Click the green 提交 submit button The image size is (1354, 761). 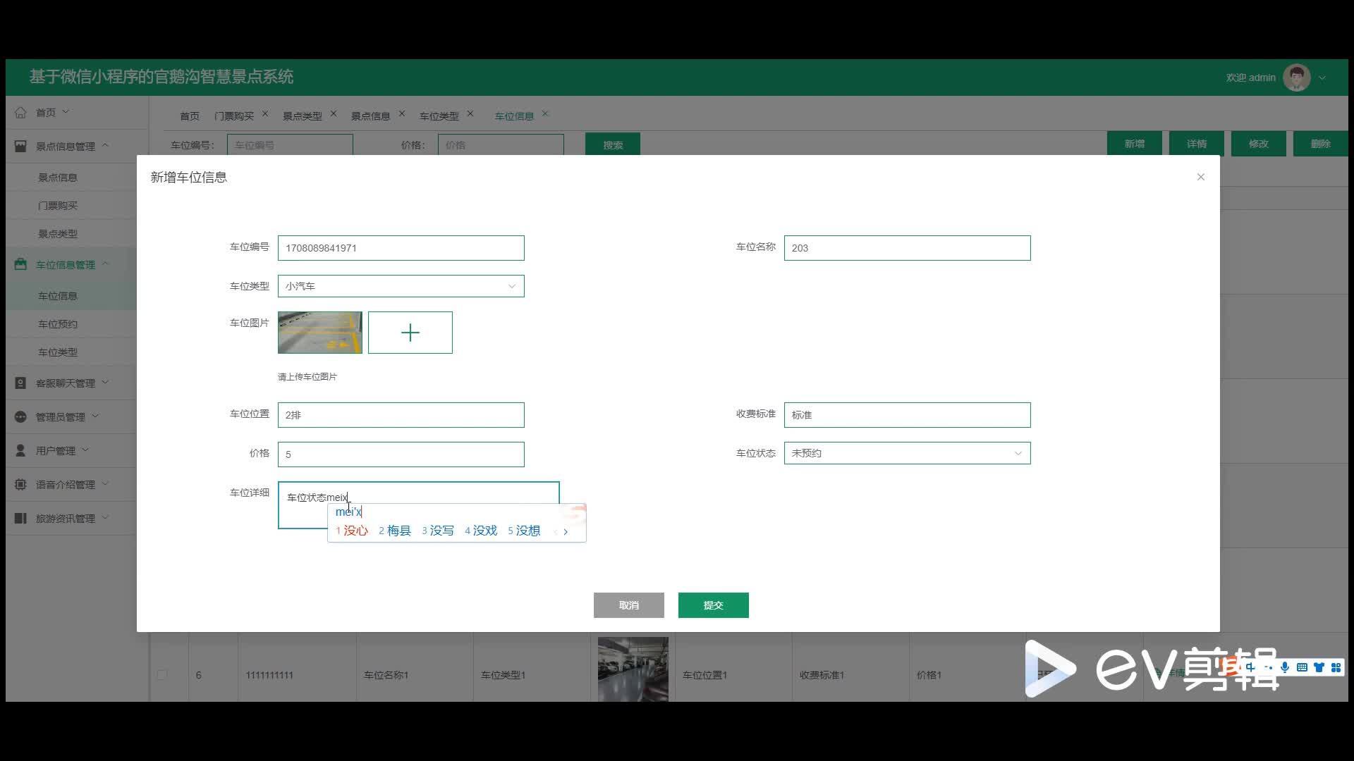pos(713,605)
